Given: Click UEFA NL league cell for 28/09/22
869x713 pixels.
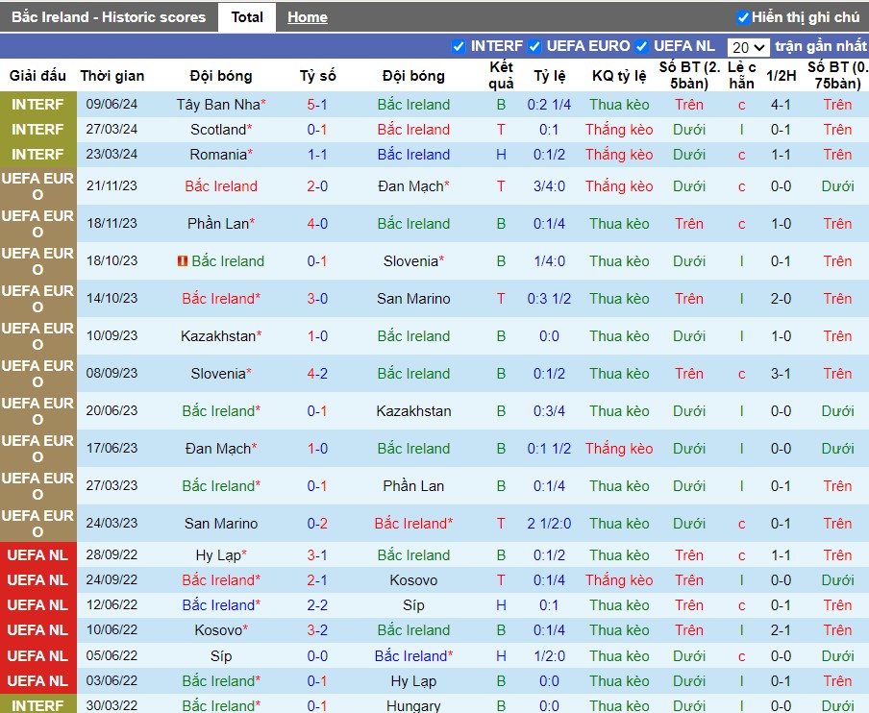Looking at the screenshot, I should tap(37, 555).
